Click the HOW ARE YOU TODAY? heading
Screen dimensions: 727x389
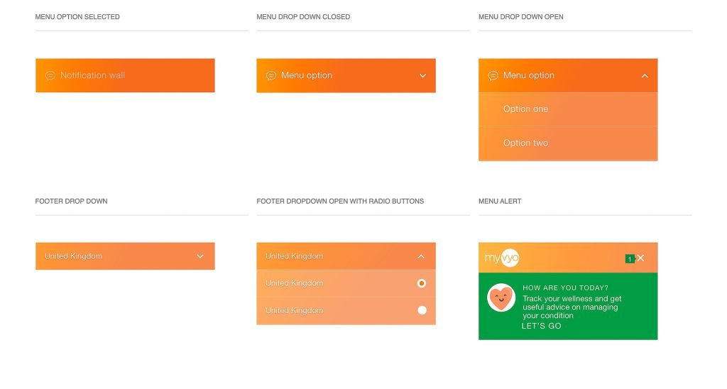(x=565, y=288)
